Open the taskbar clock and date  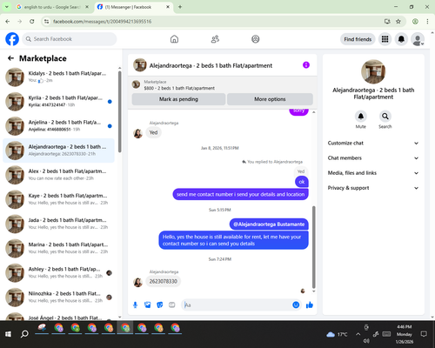click(x=405, y=334)
